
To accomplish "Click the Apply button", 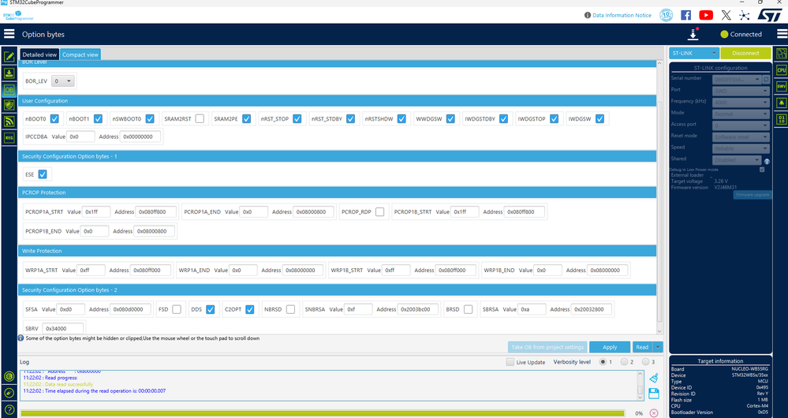I will 610,347.
